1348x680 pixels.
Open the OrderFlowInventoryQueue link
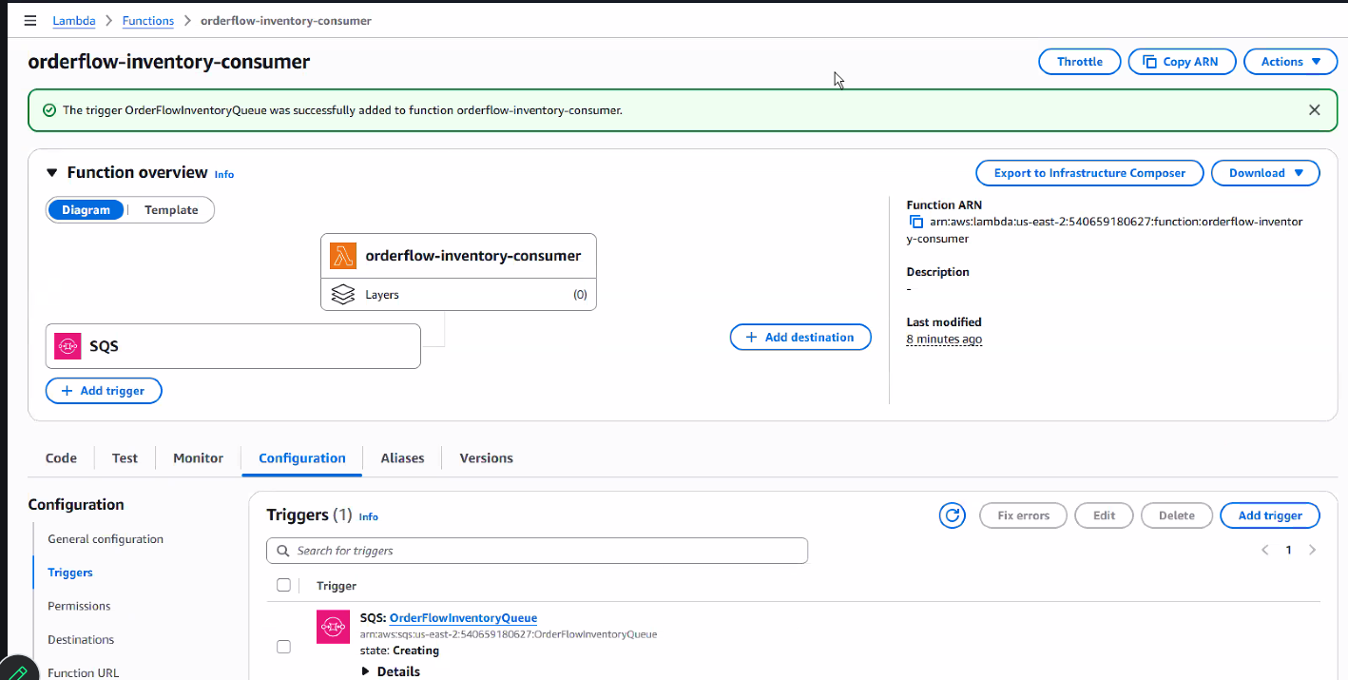463,618
